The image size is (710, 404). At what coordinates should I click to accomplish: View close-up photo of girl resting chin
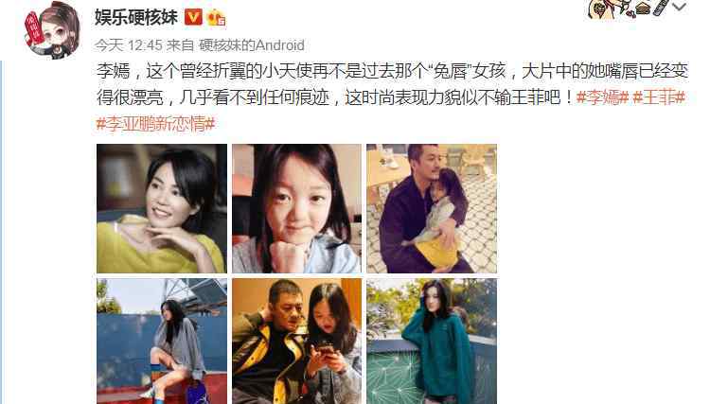pyautogui.click(x=296, y=208)
